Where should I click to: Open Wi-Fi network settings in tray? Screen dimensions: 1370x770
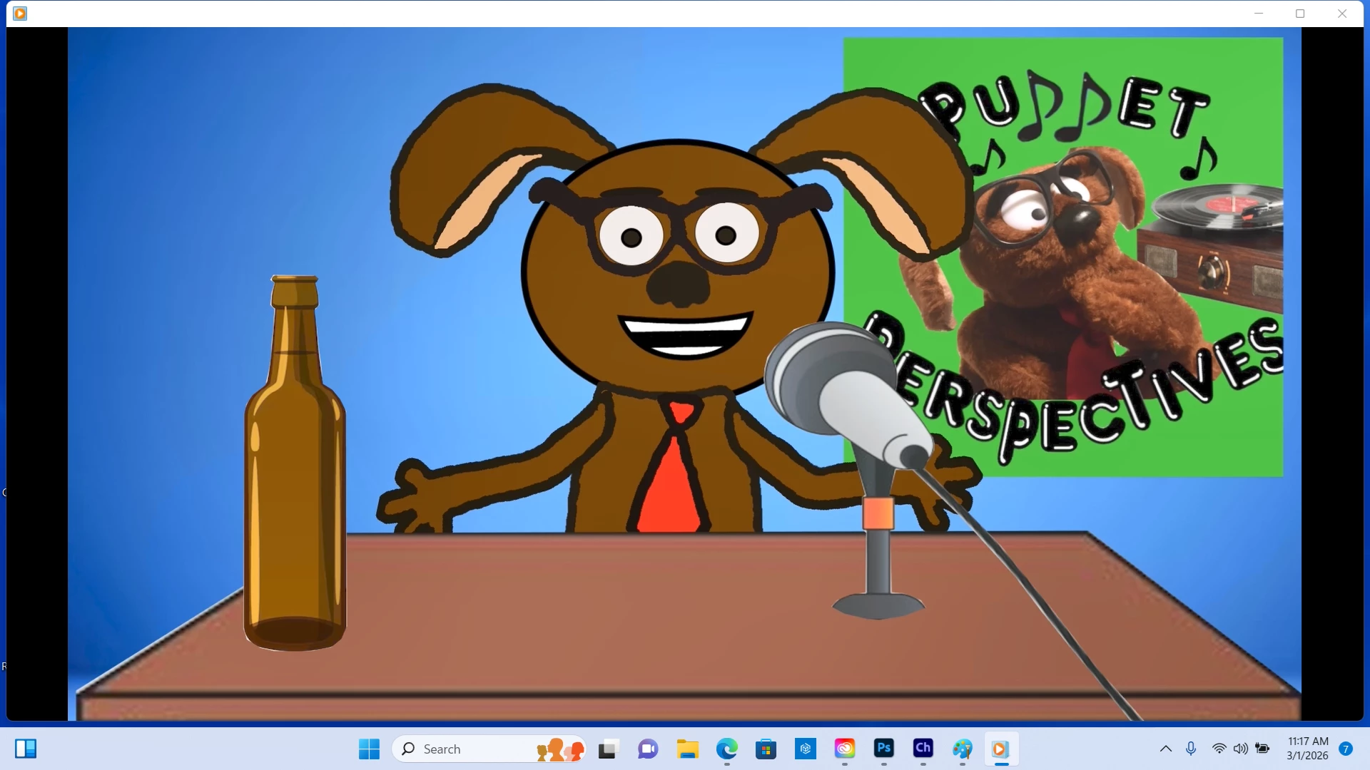(1219, 749)
